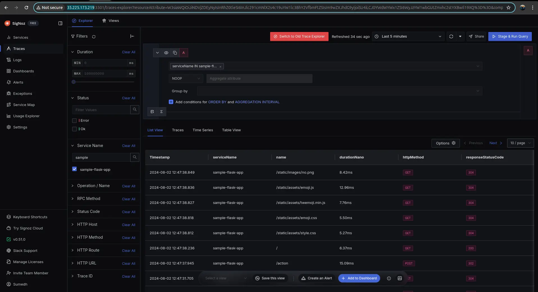This screenshot has height=292, width=538.
Task: Check the Error status checkbox
Action: pyautogui.click(x=74, y=121)
